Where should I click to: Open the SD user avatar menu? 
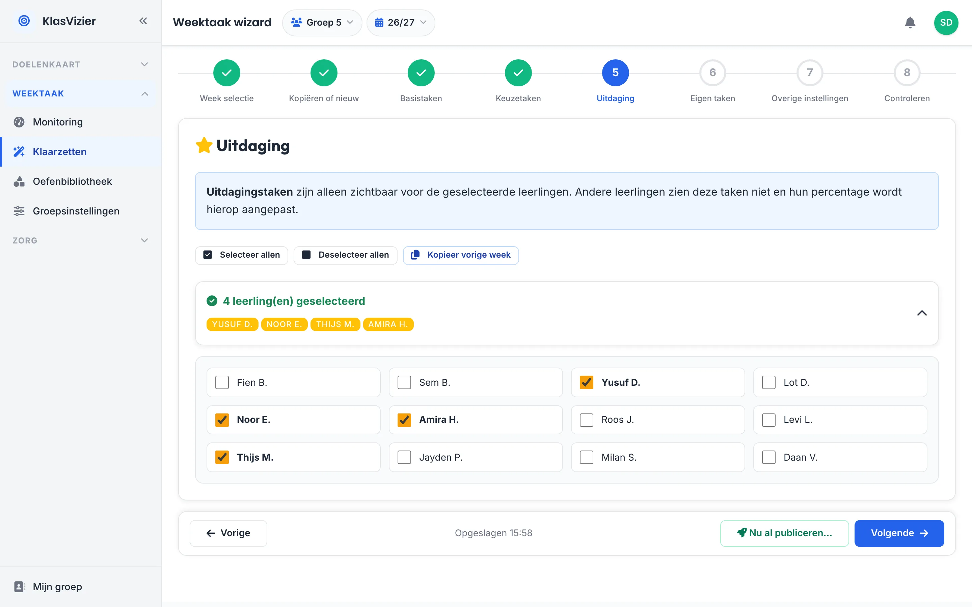coord(946,23)
